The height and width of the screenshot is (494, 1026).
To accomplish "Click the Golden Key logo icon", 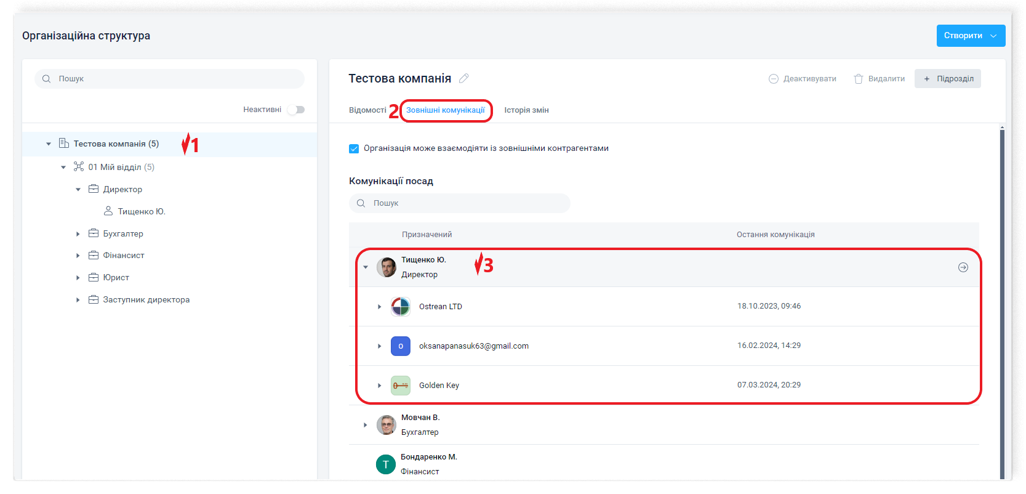I will coord(400,386).
